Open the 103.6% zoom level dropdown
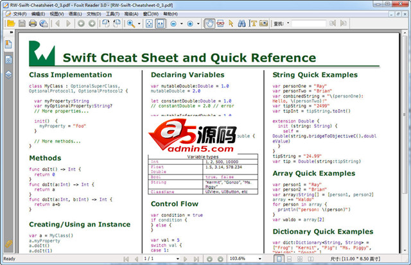The width and height of the screenshot is (411, 265). 259,259
